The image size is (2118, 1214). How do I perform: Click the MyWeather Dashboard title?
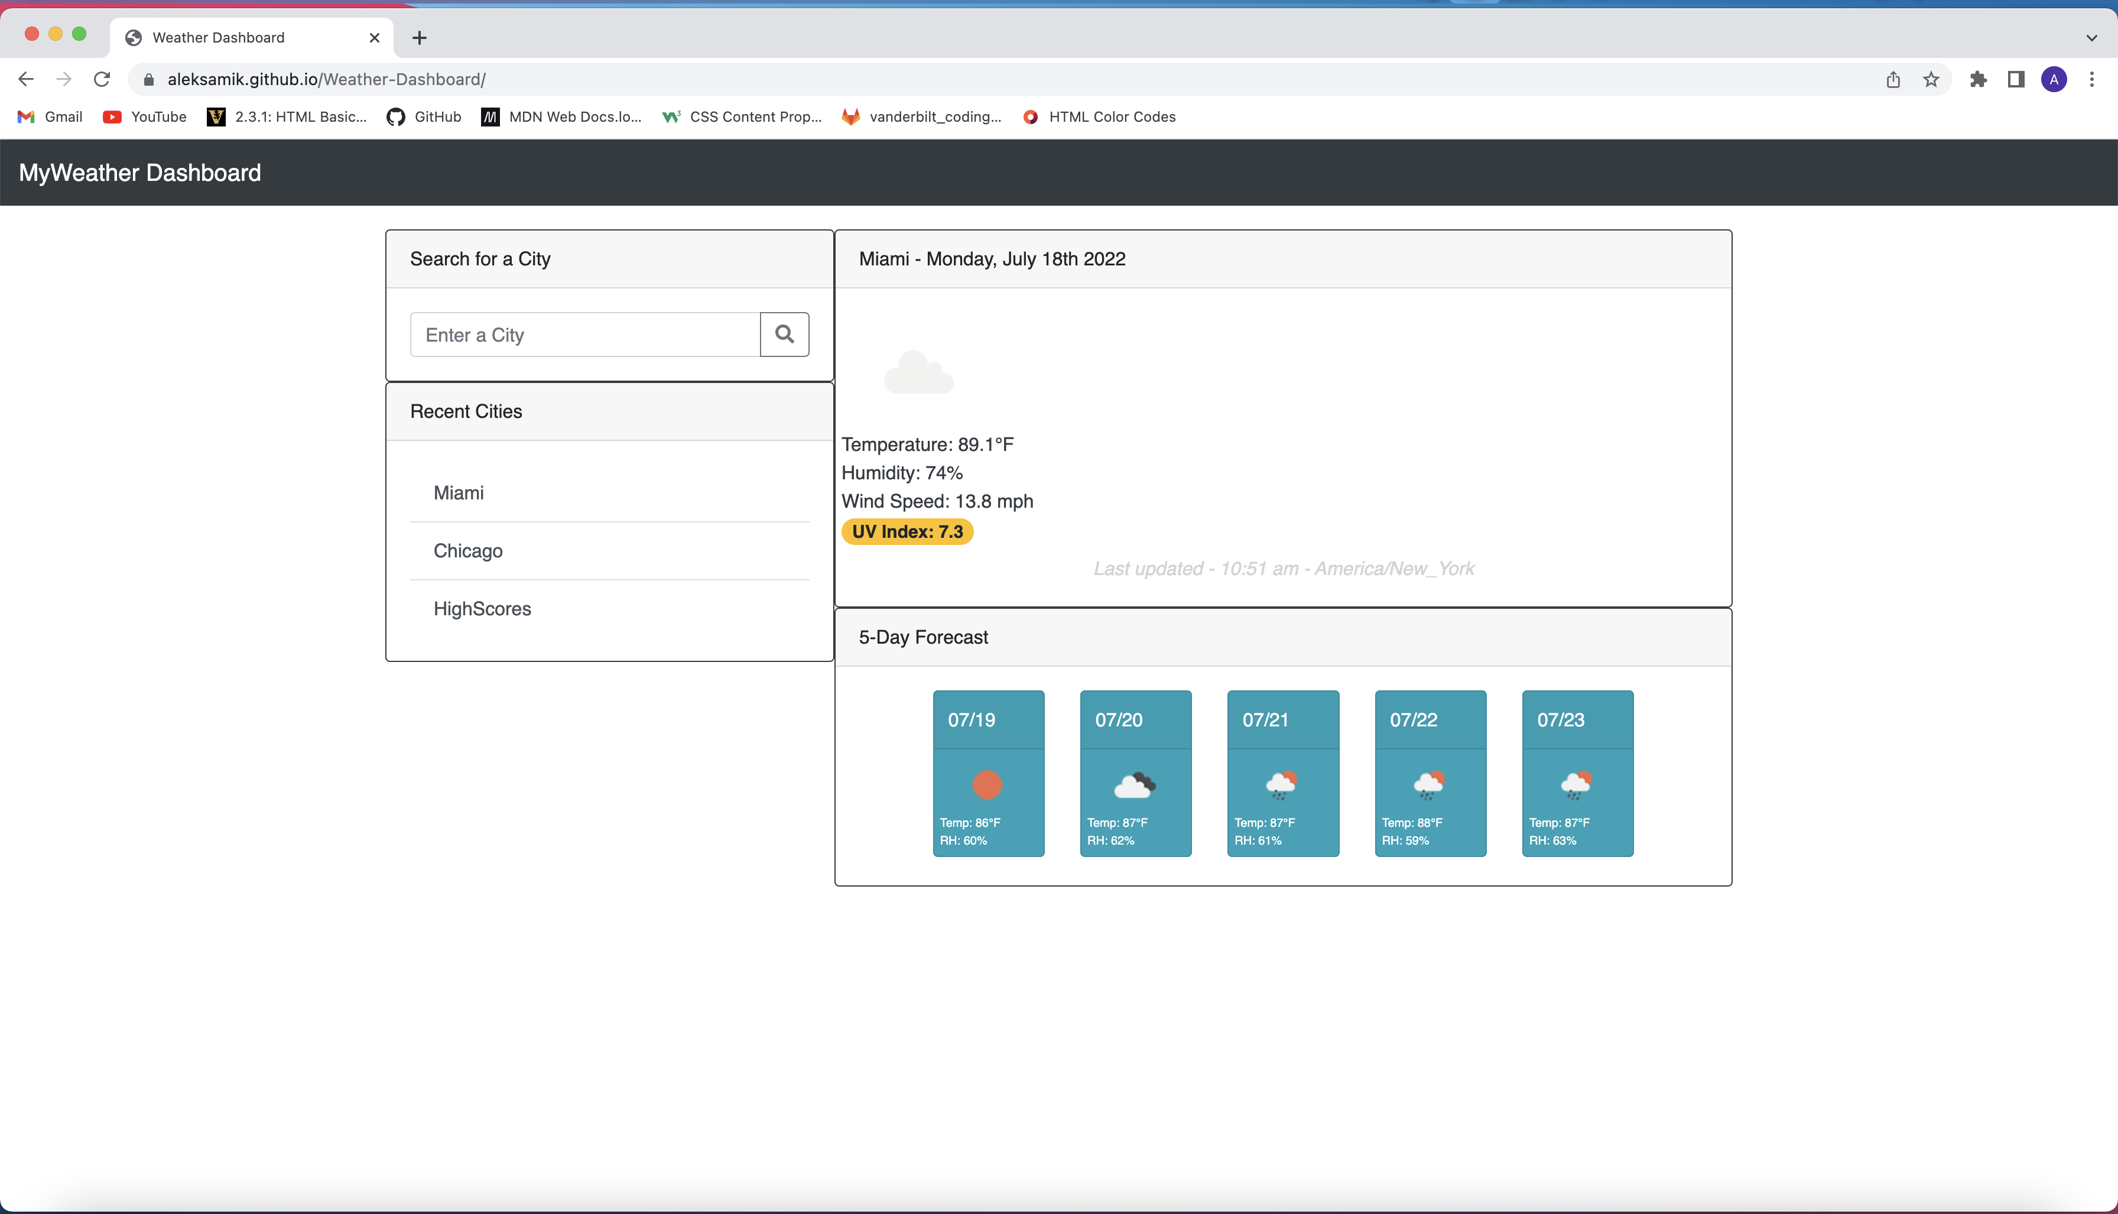(x=140, y=173)
